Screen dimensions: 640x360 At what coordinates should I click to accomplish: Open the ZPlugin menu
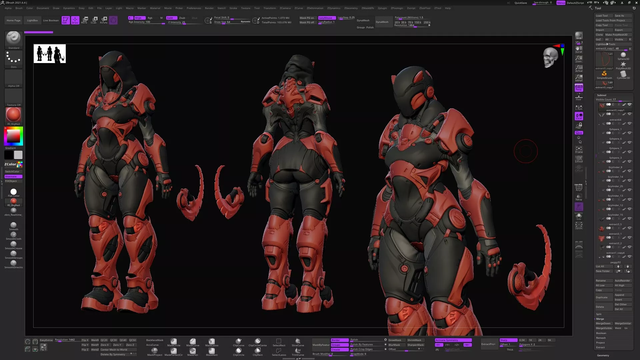tap(382, 8)
